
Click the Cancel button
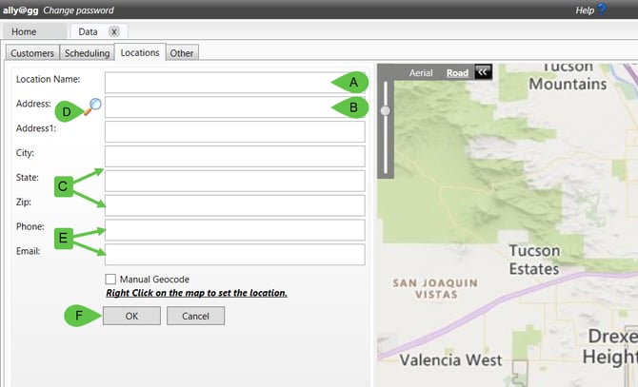pos(195,316)
